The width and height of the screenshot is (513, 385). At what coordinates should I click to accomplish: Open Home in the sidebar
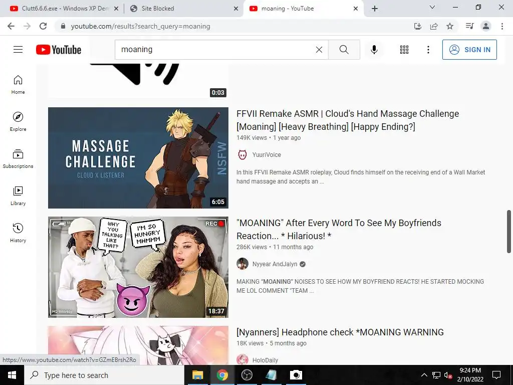click(x=18, y=85)
